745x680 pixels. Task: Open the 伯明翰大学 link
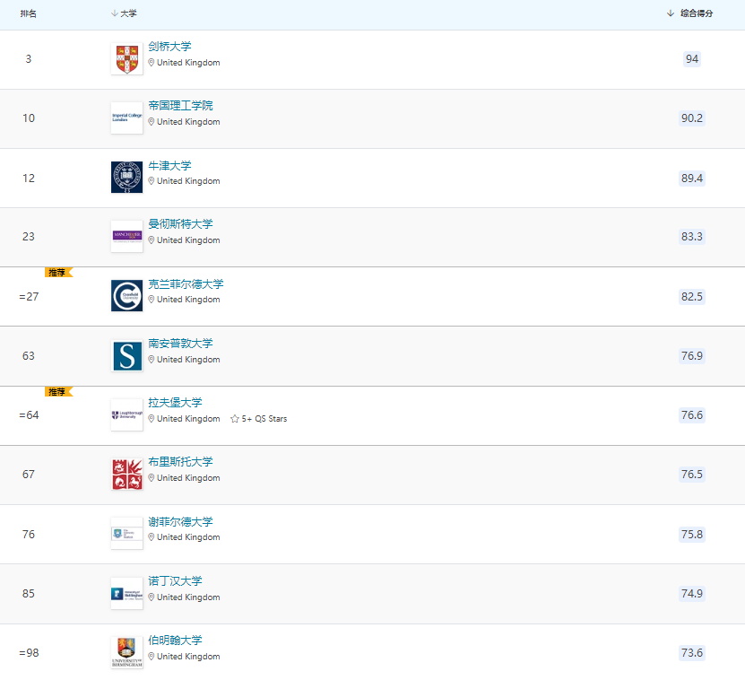[x=175, y=641]
